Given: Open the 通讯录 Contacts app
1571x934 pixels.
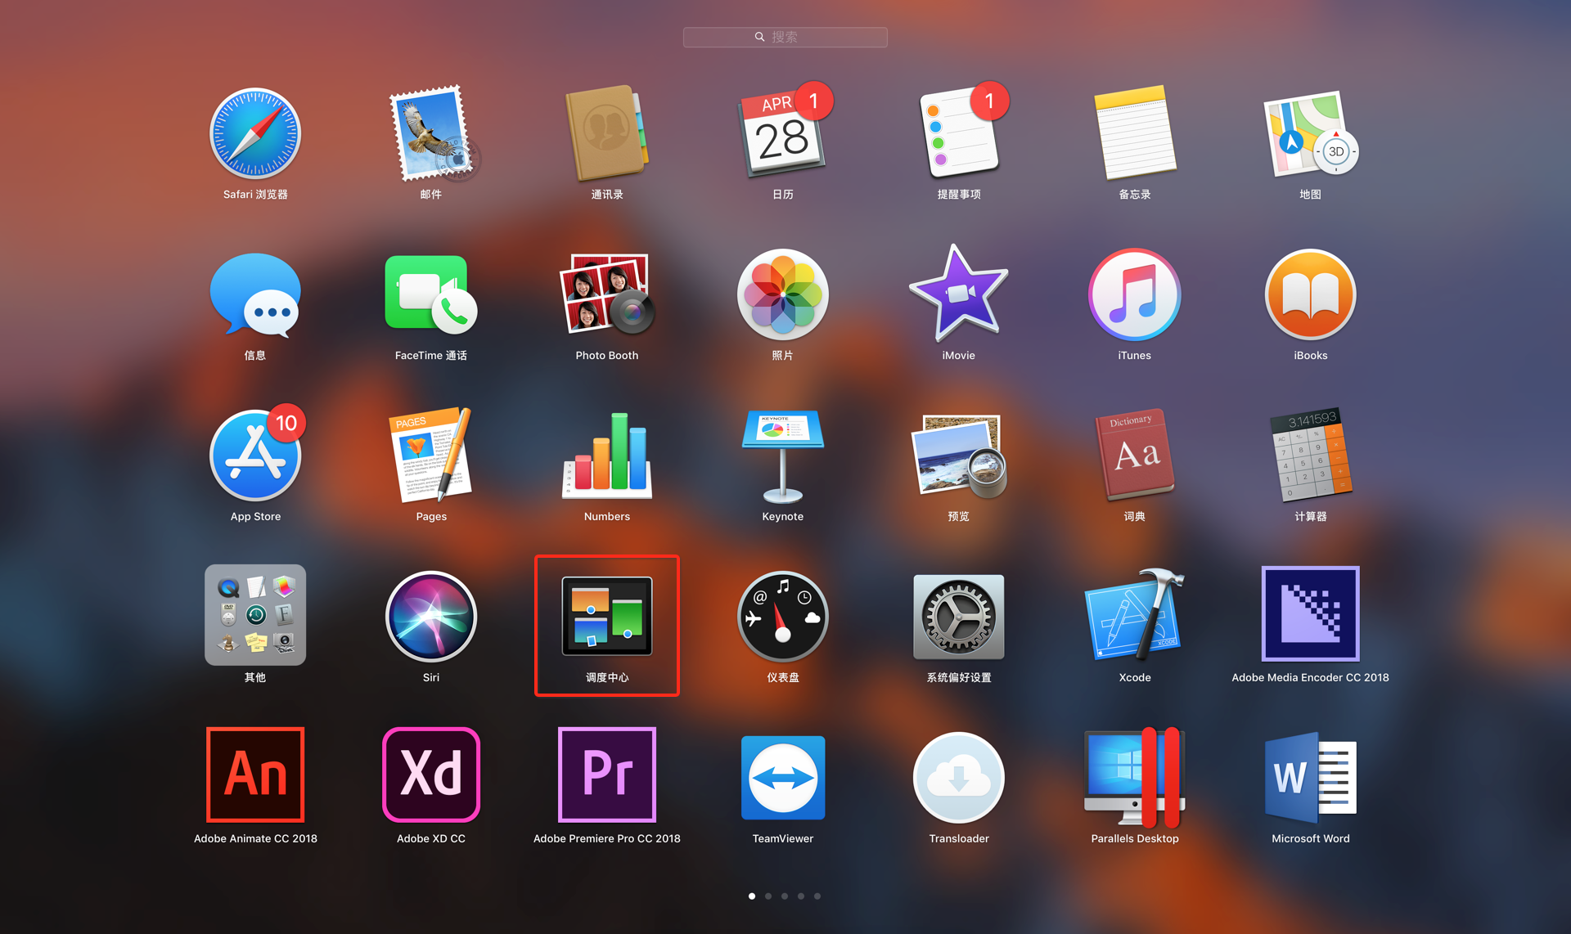Looking at the screenshot, I should coord(607,133).
